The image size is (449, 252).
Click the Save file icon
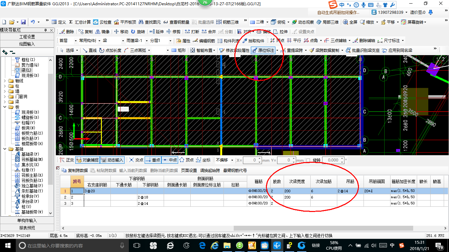coord(23,22)
